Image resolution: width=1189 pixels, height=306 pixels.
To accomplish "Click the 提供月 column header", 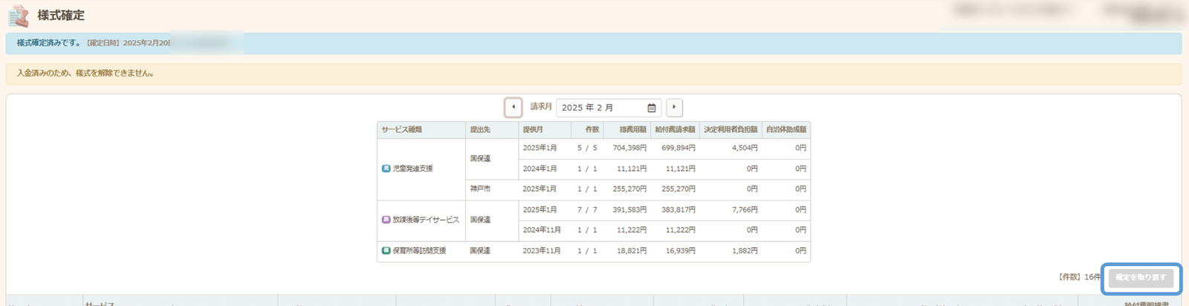I will pyautogui.click(x=533, y=129).
